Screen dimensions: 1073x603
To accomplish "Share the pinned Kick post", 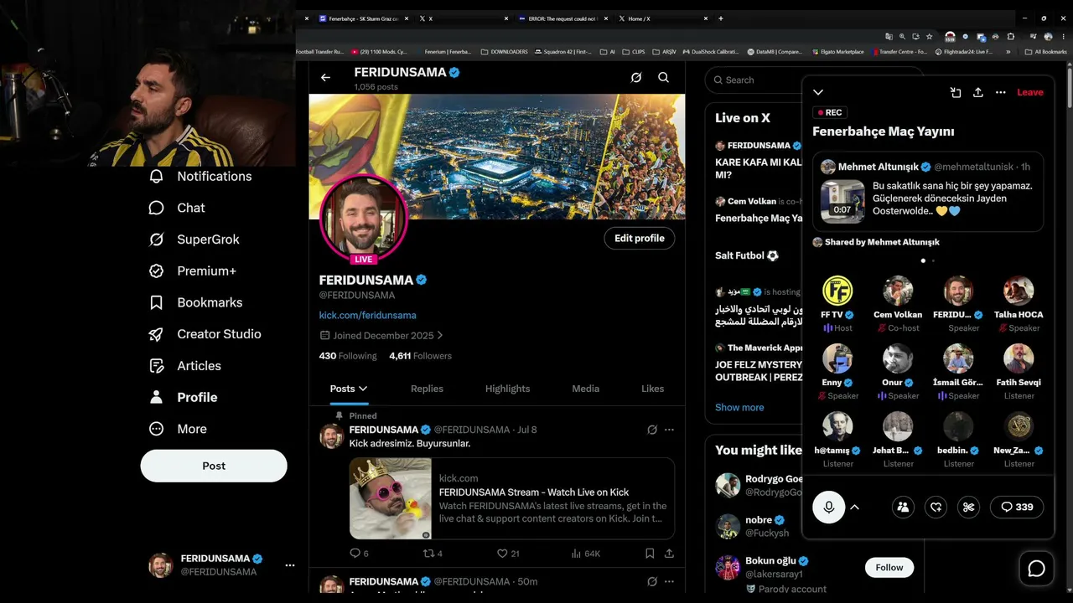I will [669, 554].
